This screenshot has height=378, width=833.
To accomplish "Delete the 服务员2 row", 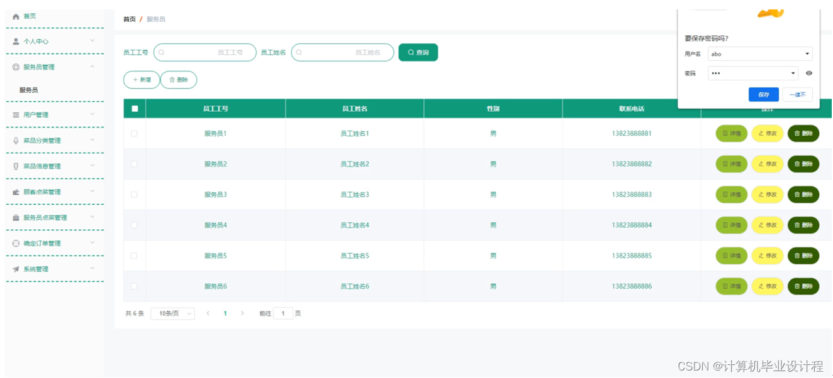I will click(x=803, y=164).
